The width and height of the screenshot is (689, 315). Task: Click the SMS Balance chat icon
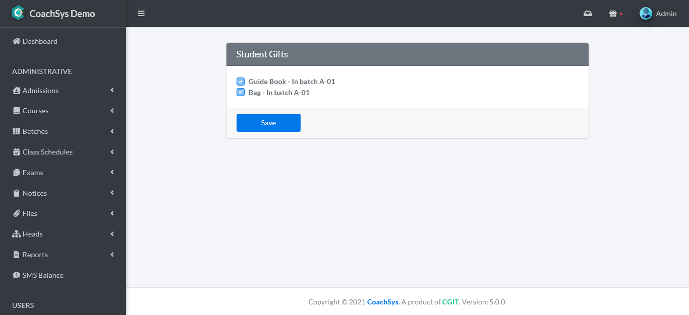click(x=17, y=275)
